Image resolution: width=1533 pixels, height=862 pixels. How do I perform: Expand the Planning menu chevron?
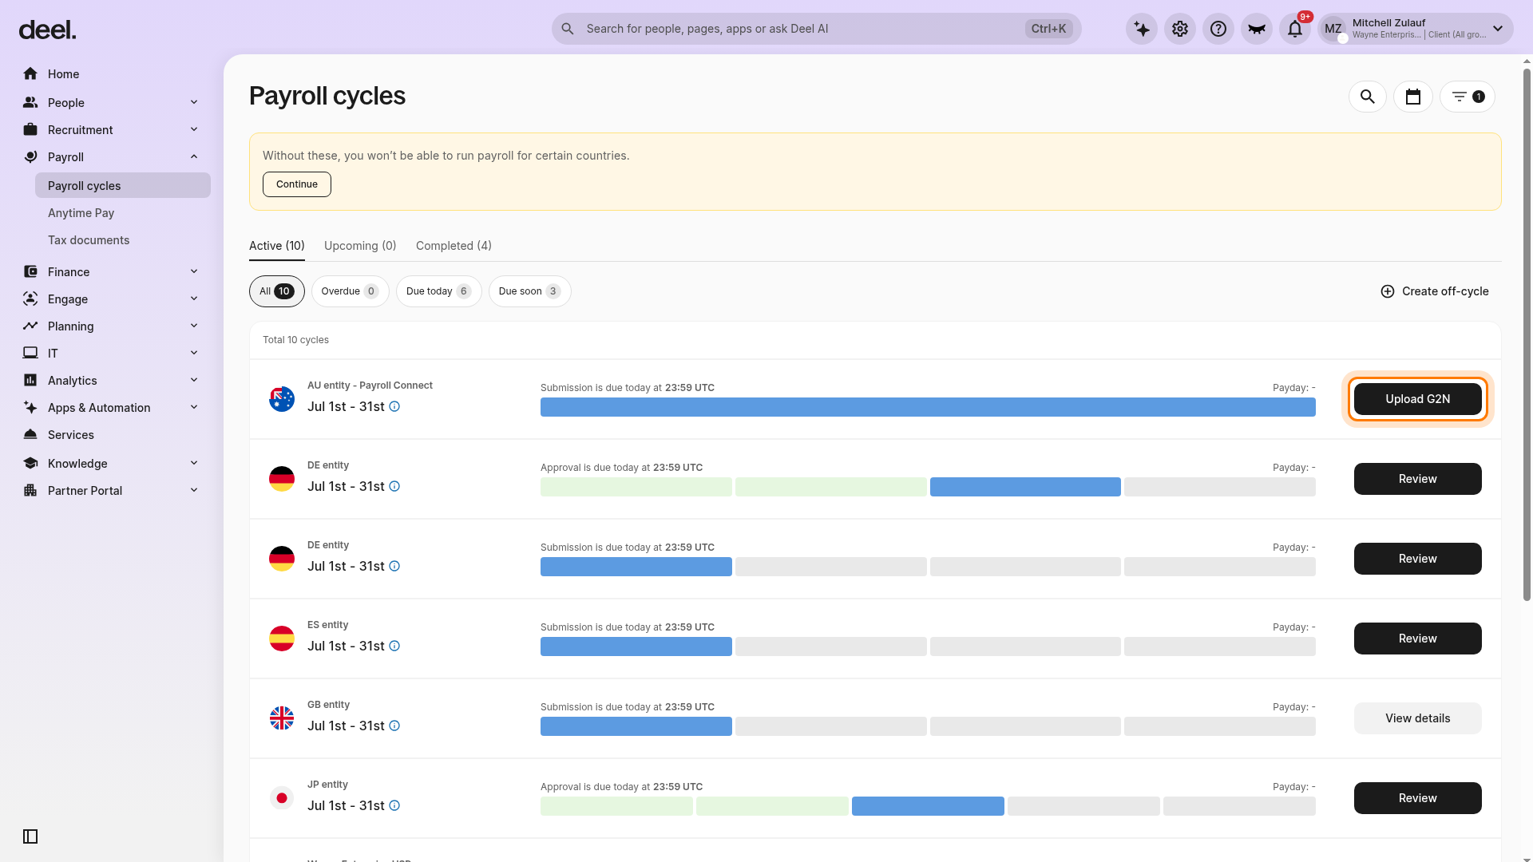pyautogui.click(x=194, y=326)
